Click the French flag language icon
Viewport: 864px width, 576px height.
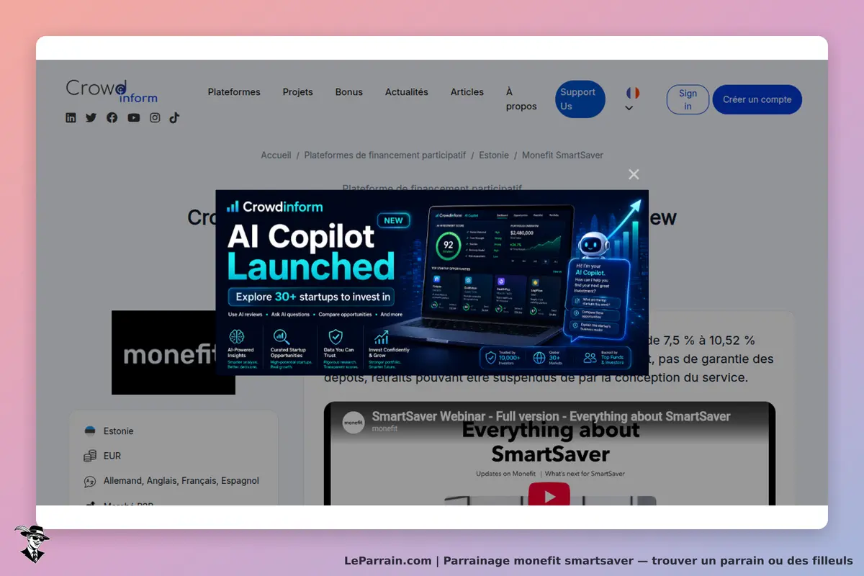pos(633,93)
